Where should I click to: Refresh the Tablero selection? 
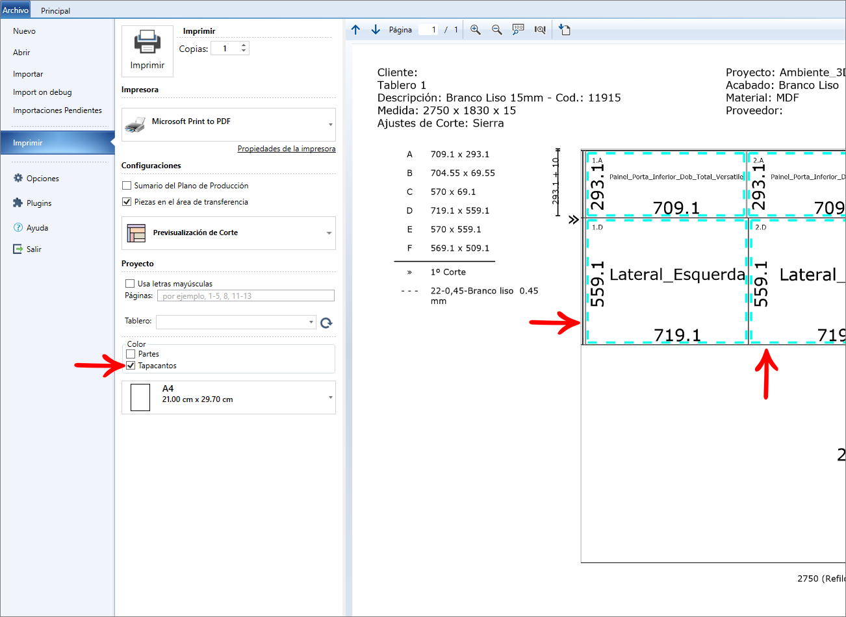(326, 322)
